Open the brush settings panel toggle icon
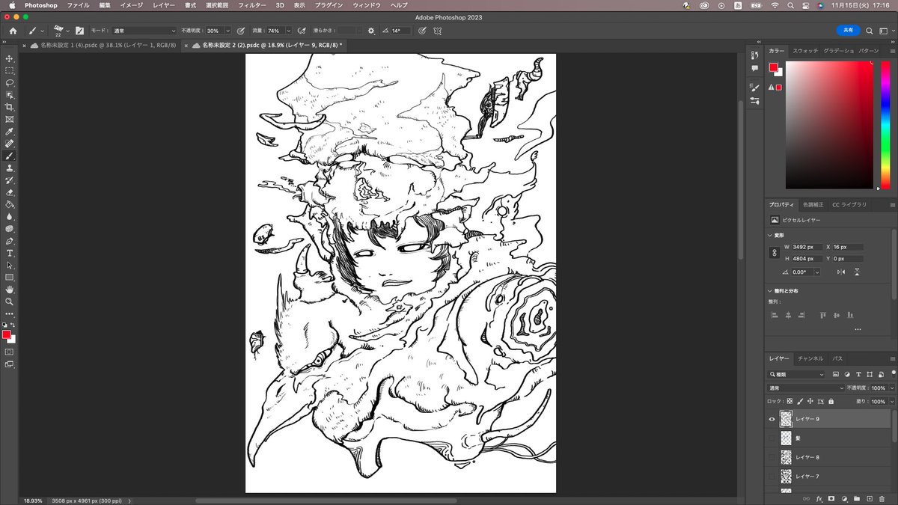The width and height of the screenshot is (898, 505). pyautogui.click(x=79, y=31)
